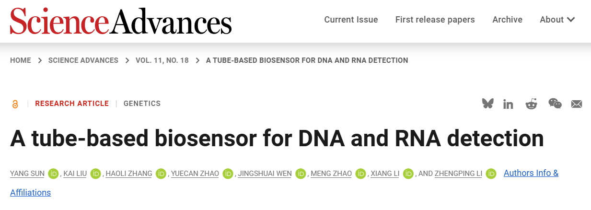Email article using envelope icon
Screen dimensions: 591x210
(x=576, y=104)
